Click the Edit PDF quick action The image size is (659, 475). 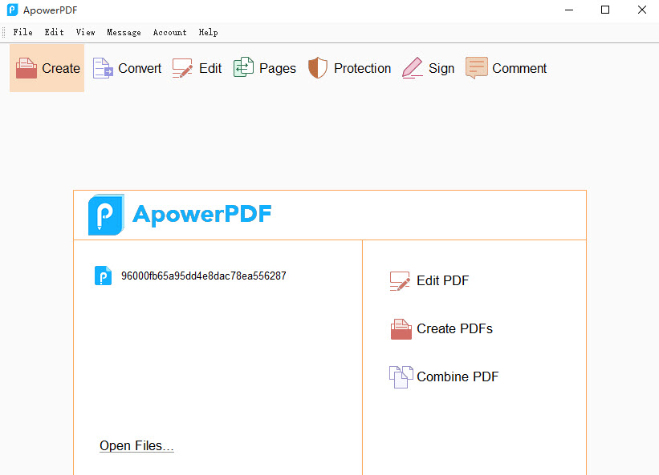429,280
